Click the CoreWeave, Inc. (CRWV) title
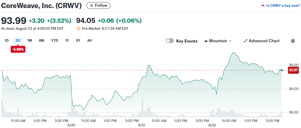The image size is (301, 128). pos(41,5)
